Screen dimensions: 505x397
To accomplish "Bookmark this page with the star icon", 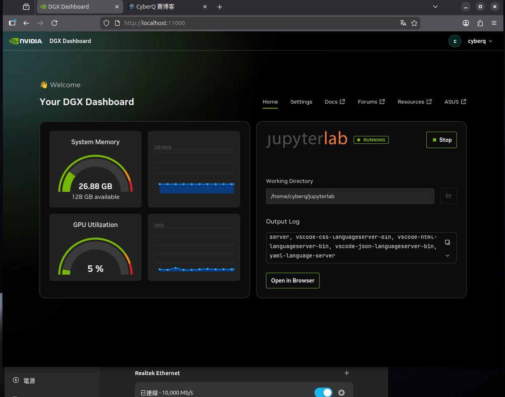I will (414, 23).
